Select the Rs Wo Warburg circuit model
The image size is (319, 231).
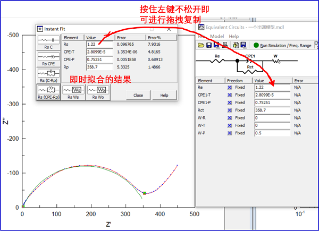[98, 92]
